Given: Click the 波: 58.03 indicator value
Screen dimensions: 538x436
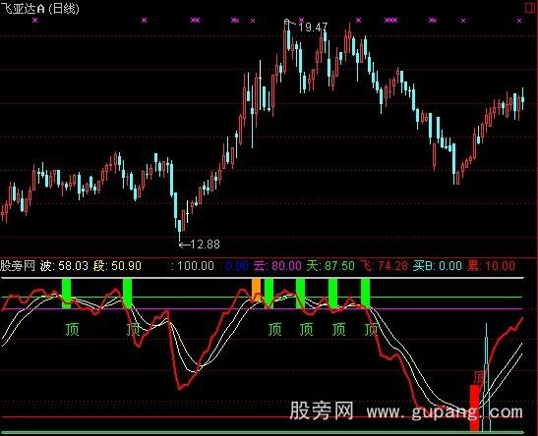Looking at the screenshot, I should 64,265.
